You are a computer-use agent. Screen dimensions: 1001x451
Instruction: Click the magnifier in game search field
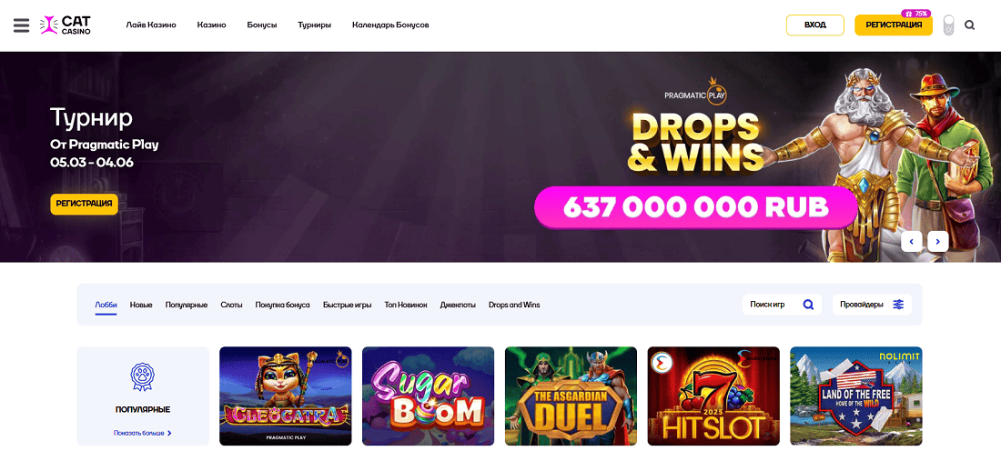(808, 305)
